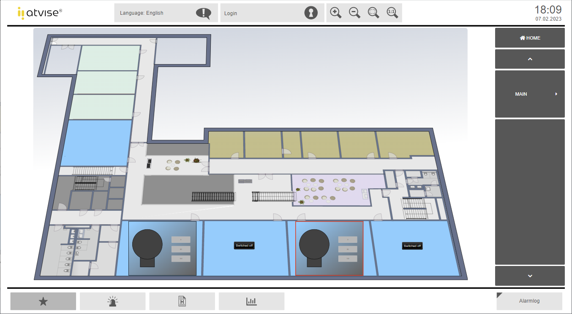Change language via Language: English button

(x=166, y=13)
